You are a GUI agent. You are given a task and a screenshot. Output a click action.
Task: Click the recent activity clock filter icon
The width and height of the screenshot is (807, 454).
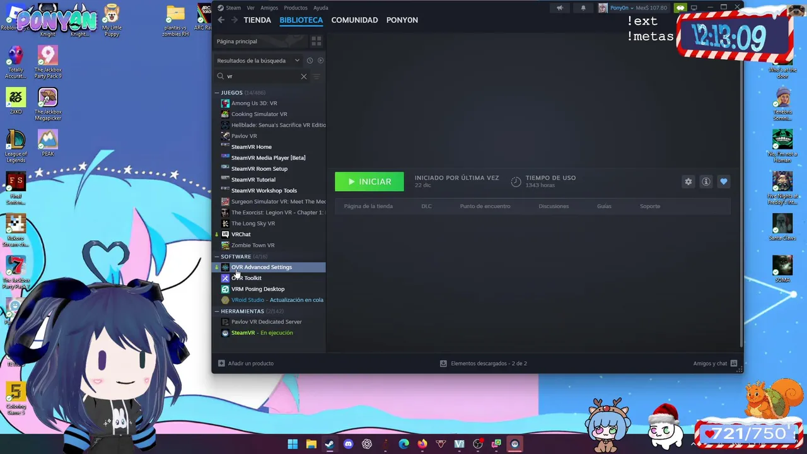(310, 61)
